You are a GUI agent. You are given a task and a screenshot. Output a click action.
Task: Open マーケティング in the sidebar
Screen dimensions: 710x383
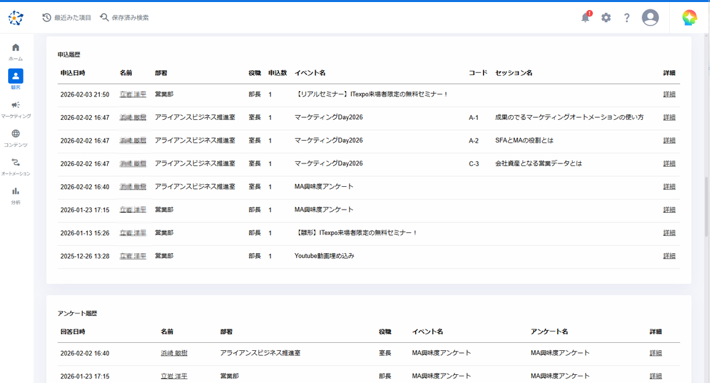point(15,109)
